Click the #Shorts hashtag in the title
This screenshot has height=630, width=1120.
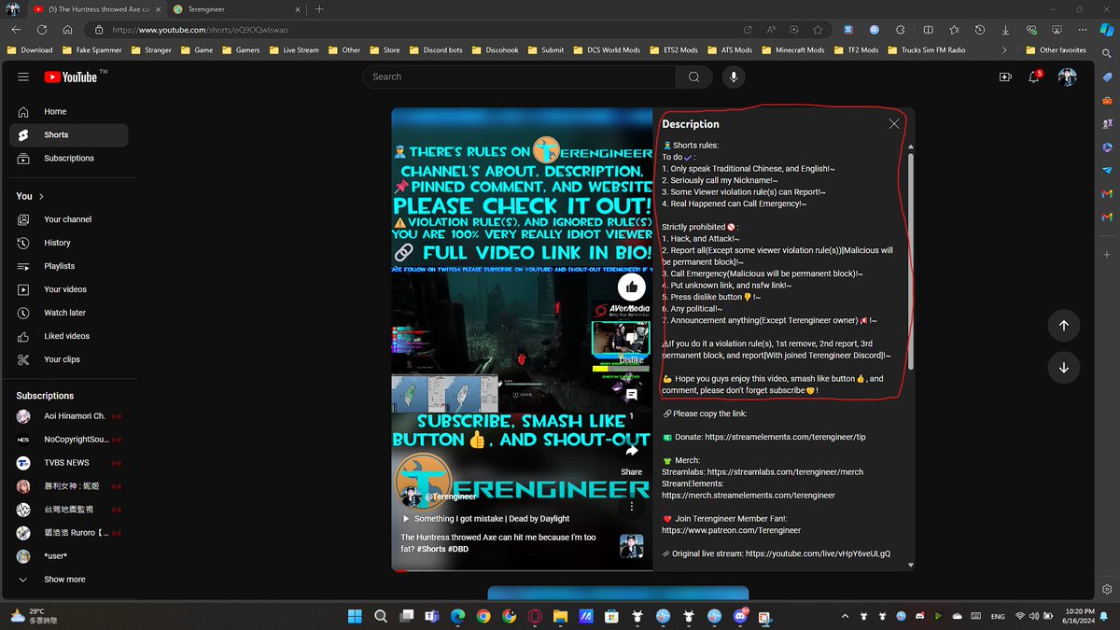point(431,550)
